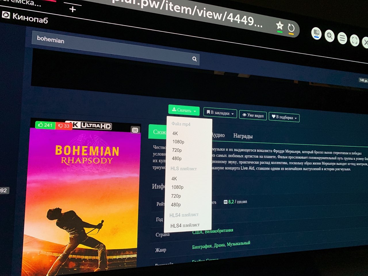Open the browser hamburger menu icon

point(342,38)
